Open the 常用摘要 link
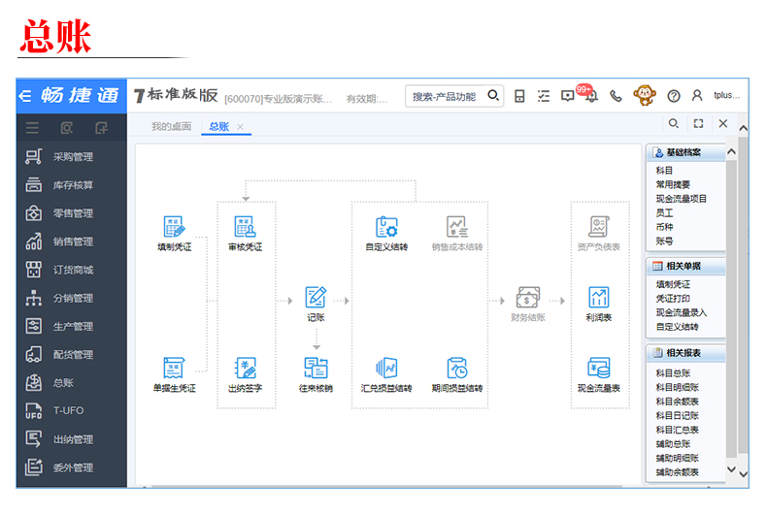This screenshot has width=767, height=515. click(x=673, y=184)
